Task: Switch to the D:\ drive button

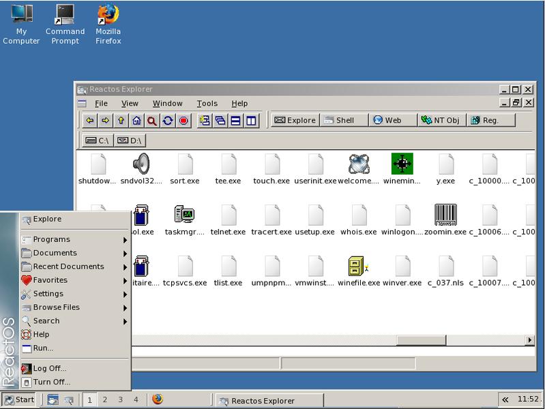Action: pos(130,140)
